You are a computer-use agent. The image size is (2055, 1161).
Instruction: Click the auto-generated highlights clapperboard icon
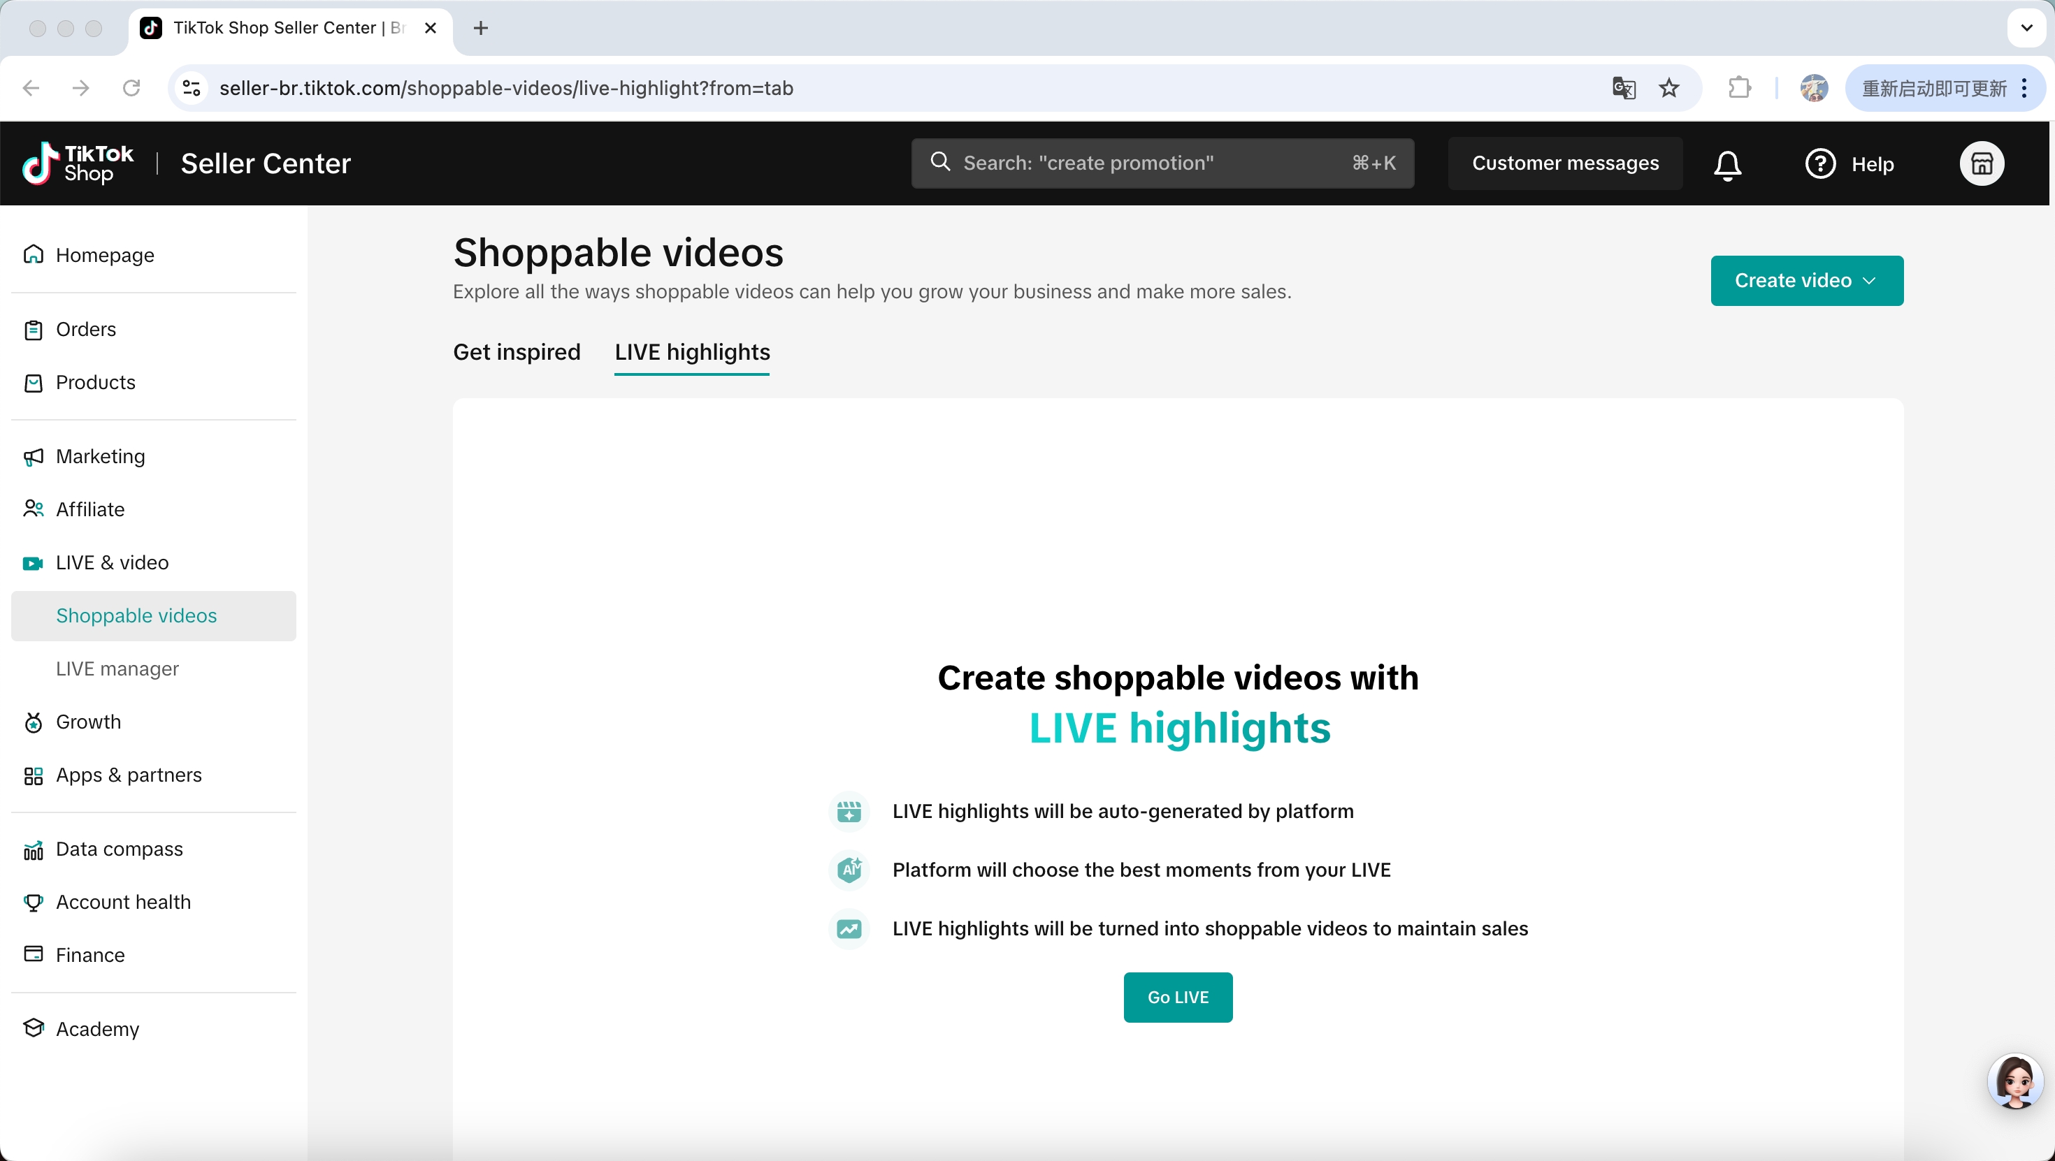849,812
